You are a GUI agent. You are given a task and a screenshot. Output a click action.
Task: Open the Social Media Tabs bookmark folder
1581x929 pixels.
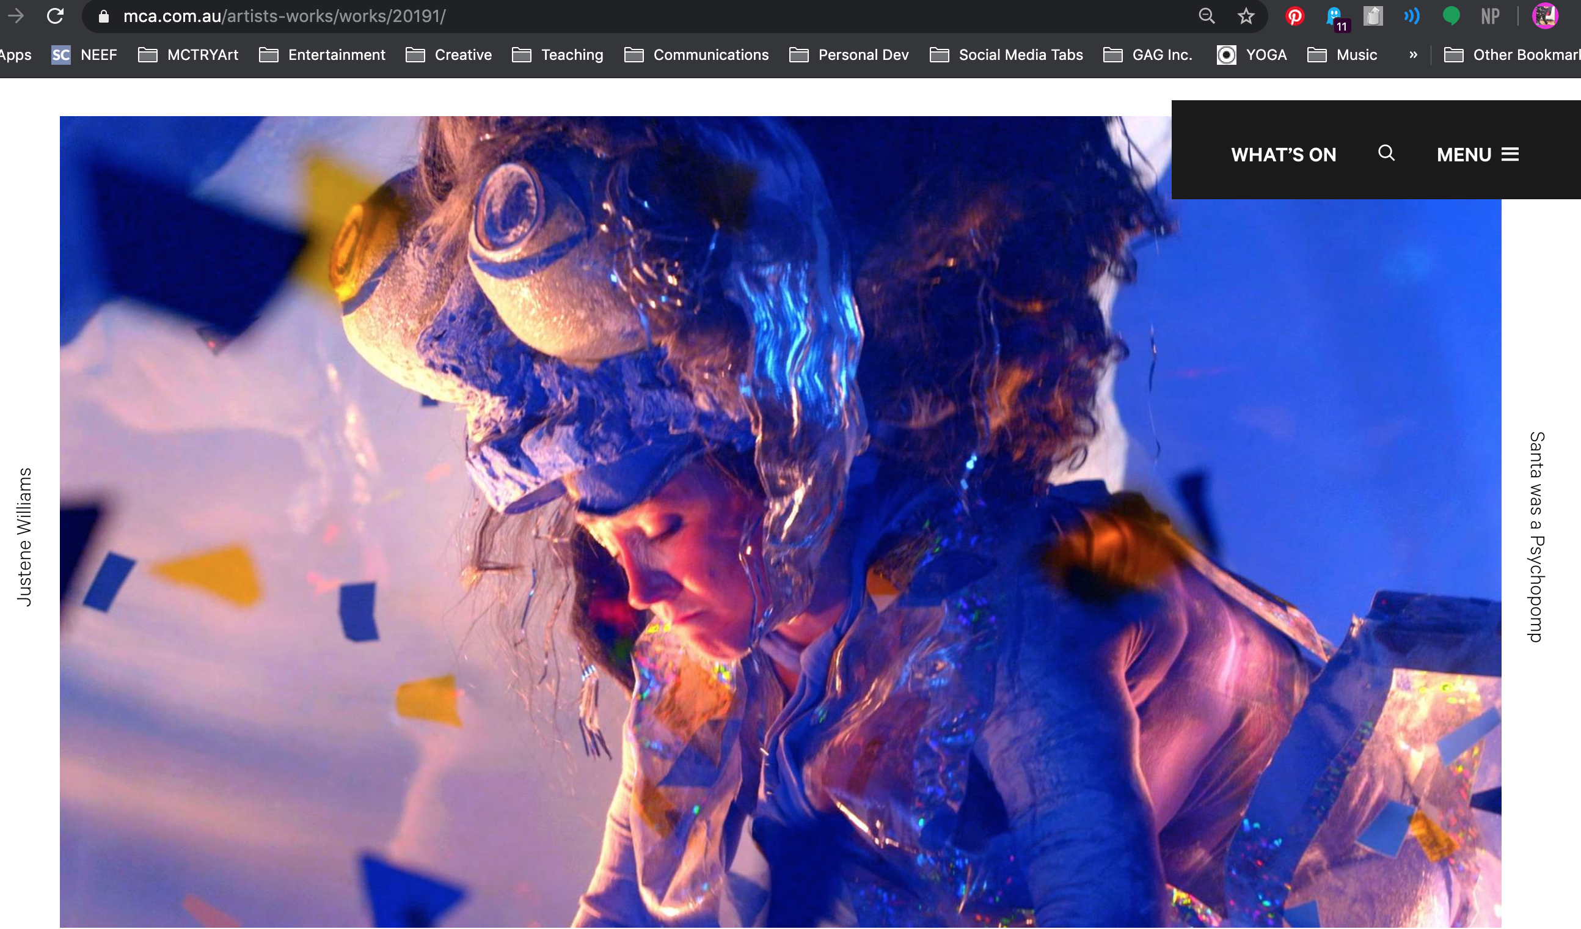pyautogui.click(x=1006, y=55)
